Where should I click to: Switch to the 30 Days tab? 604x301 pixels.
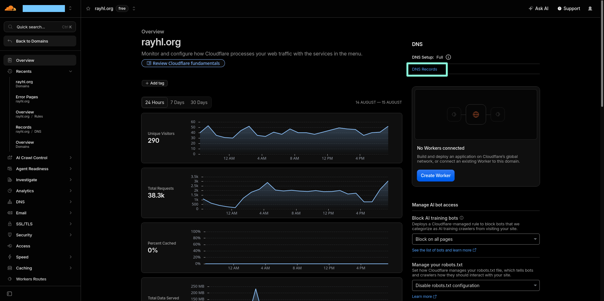[199, 102]
